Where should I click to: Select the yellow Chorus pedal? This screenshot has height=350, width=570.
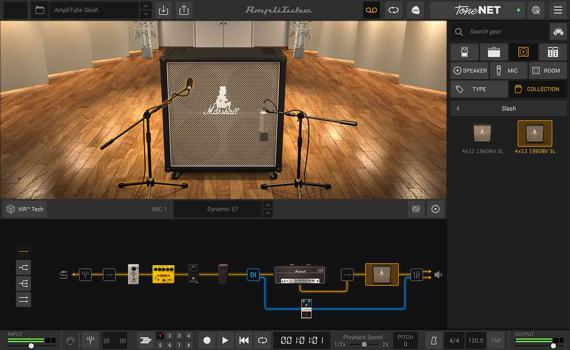point(163,274)
